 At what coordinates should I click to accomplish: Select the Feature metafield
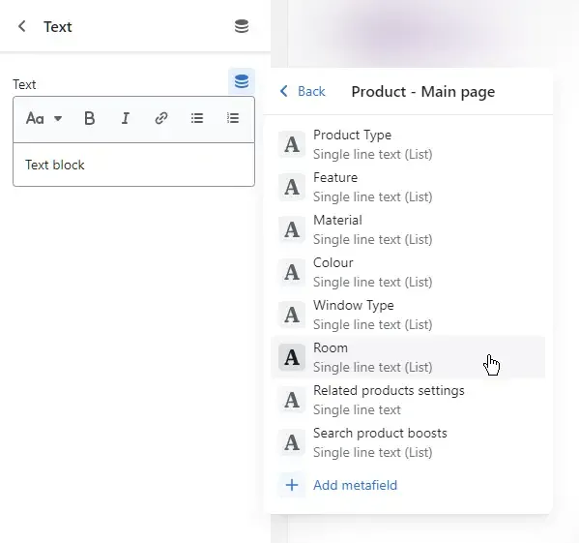[408, 187]
